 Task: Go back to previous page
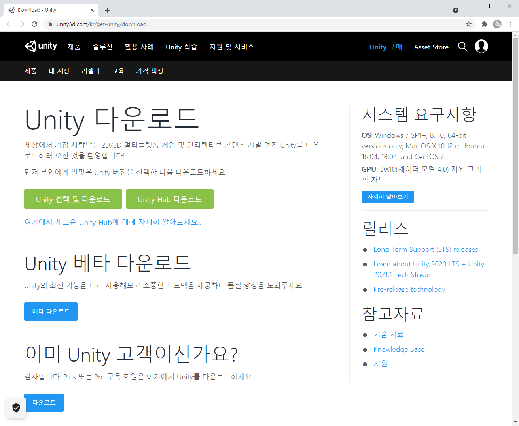coord(9,24)
